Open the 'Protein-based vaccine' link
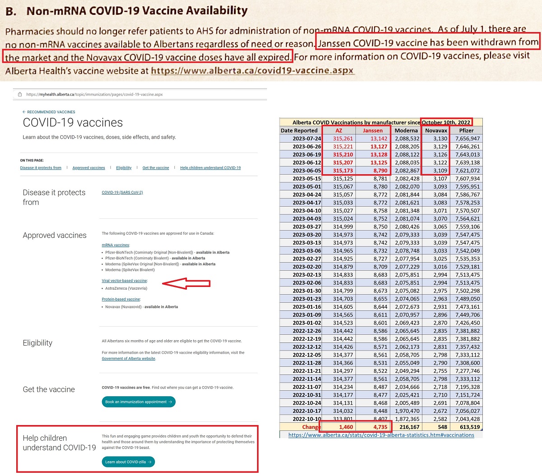542x476 pixels. point(121,299)
